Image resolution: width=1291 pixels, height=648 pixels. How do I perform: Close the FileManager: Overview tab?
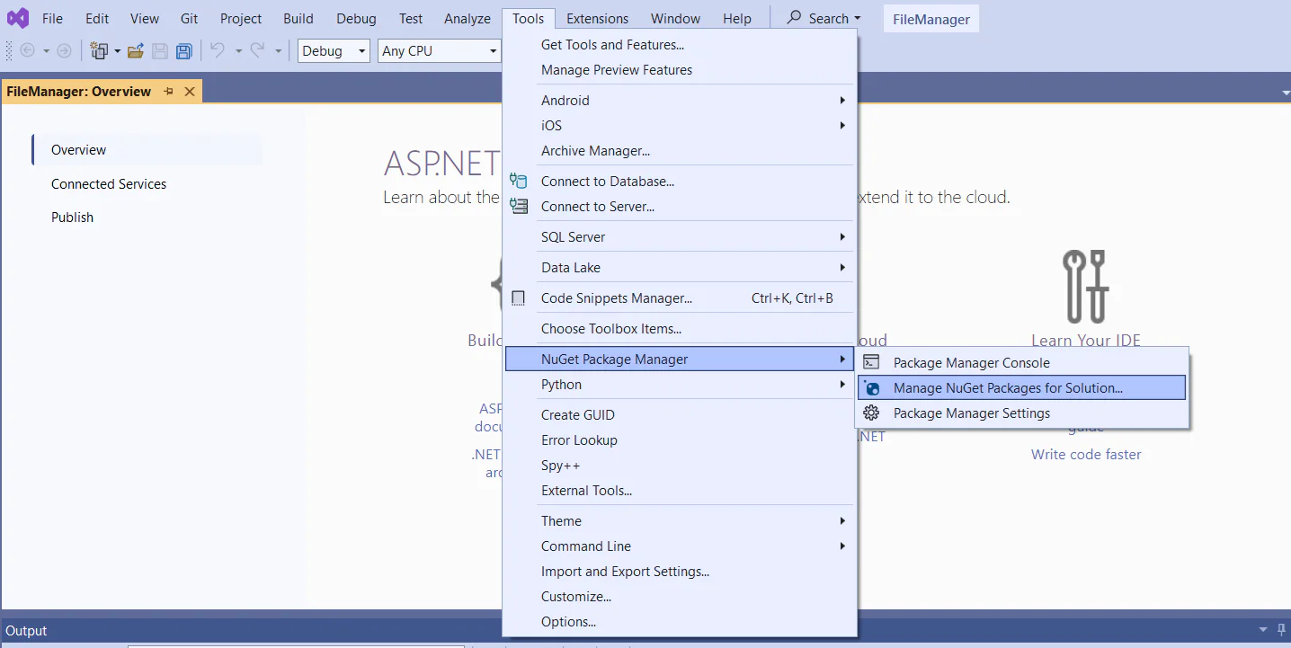point(190,92)
